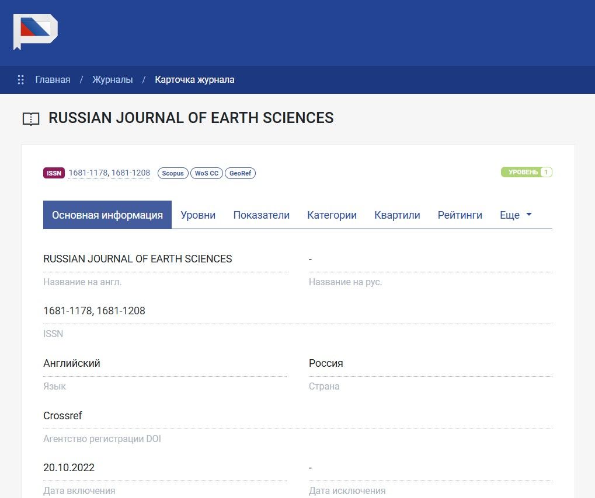
Task: Open the dotted grid menu icon
Action: (x=21, y=80)
